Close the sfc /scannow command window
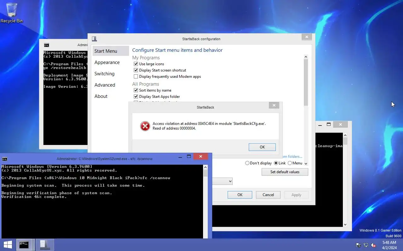403x251 pixels. click(201, 156)
